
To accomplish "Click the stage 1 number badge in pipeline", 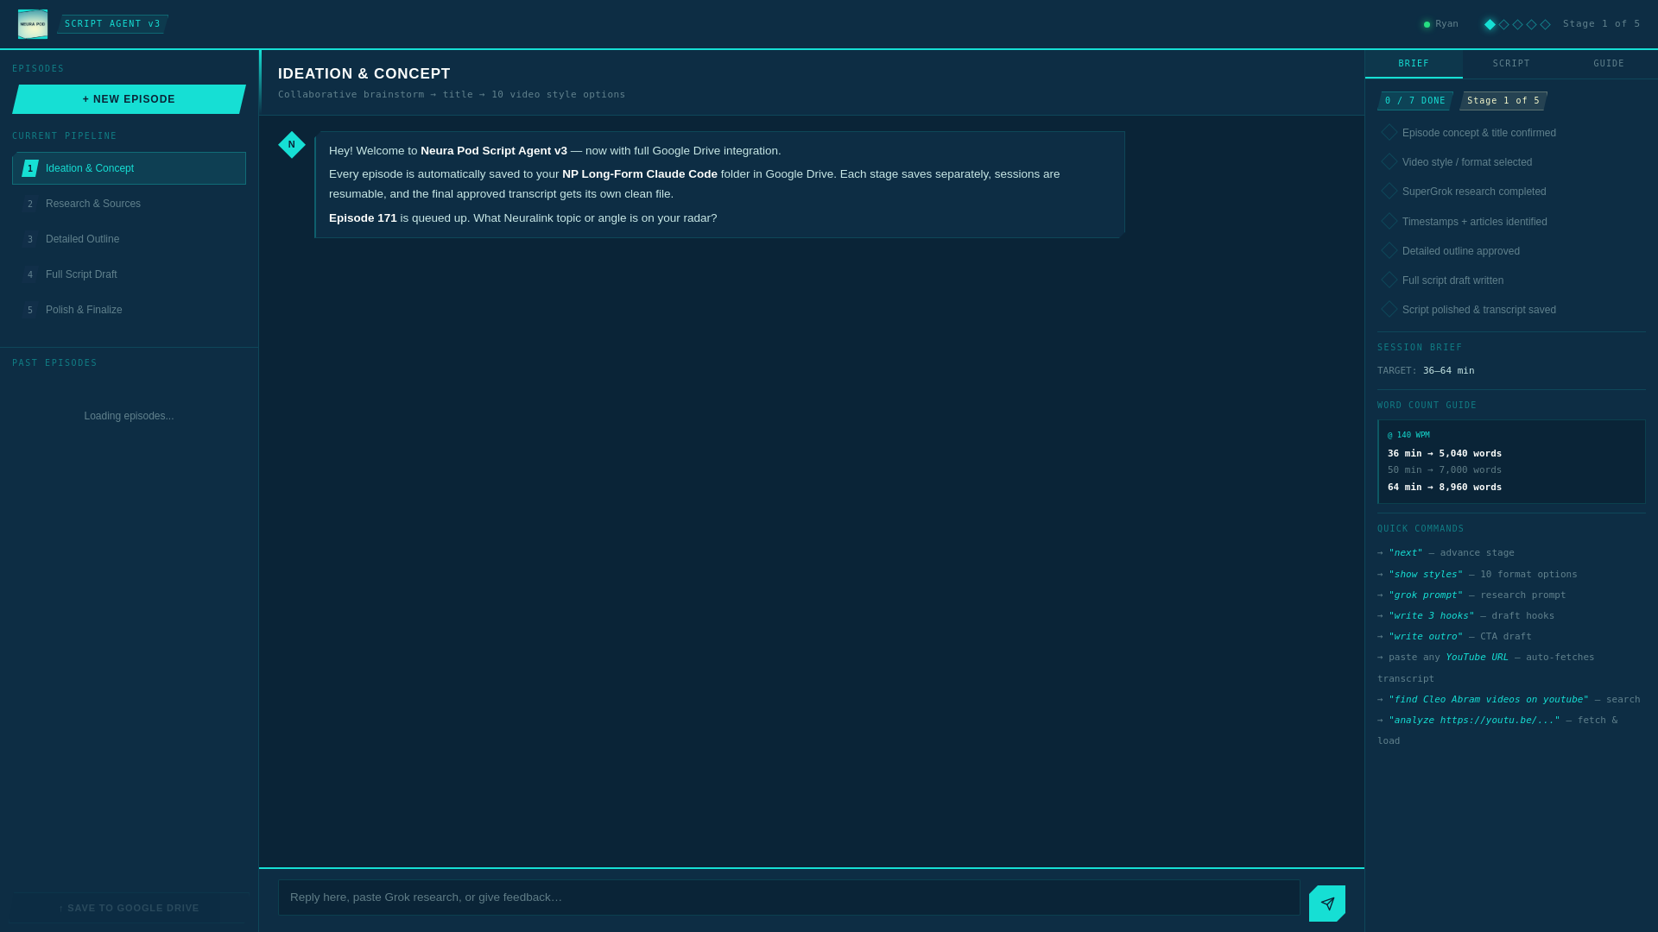I will click(x=30, y=168).
